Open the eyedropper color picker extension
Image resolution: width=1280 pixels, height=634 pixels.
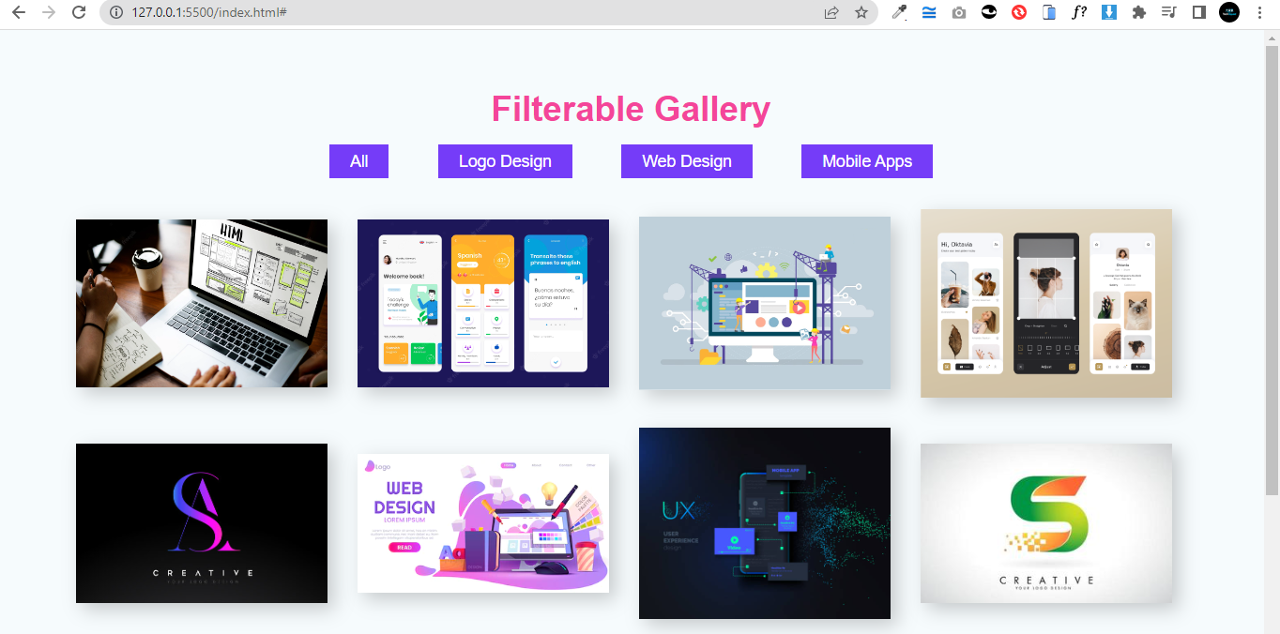point(899,12)
